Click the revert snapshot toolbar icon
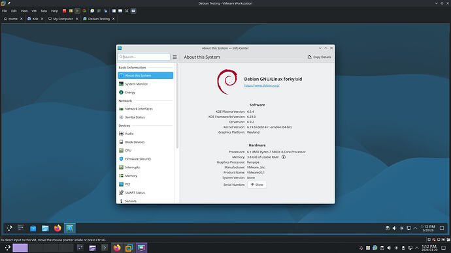This screenshot has height=253, width=451. click(x=99, y=11)
